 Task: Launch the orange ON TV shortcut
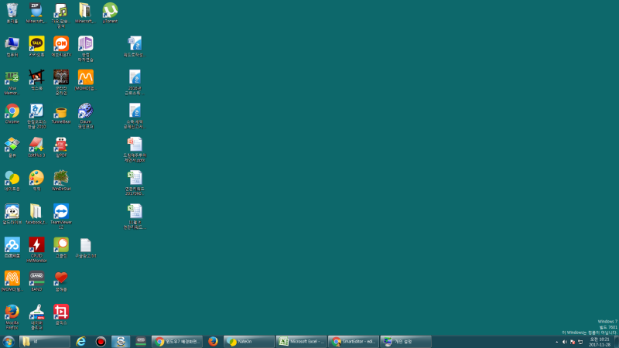click(61, 46)
